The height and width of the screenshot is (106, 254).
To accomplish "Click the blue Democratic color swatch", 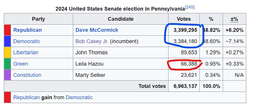I will point(7,41).
